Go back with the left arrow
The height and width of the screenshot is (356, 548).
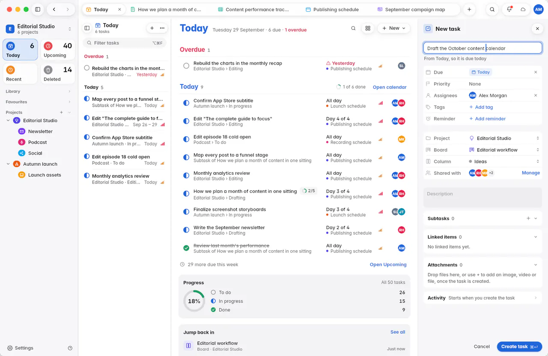click(54, 9)
